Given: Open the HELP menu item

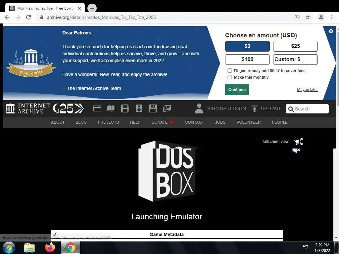Looking at the screenshot, I should pos(135,122).
